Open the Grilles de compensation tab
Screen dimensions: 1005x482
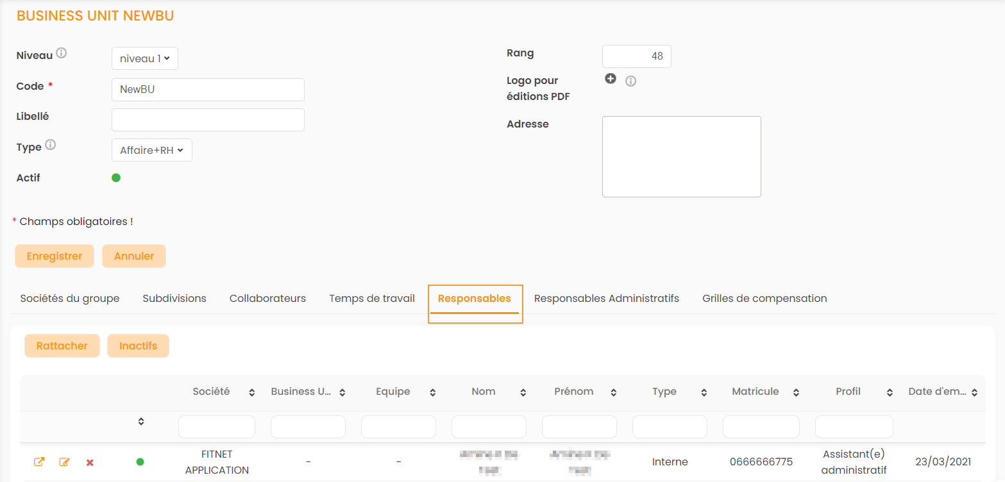point(764,298)
